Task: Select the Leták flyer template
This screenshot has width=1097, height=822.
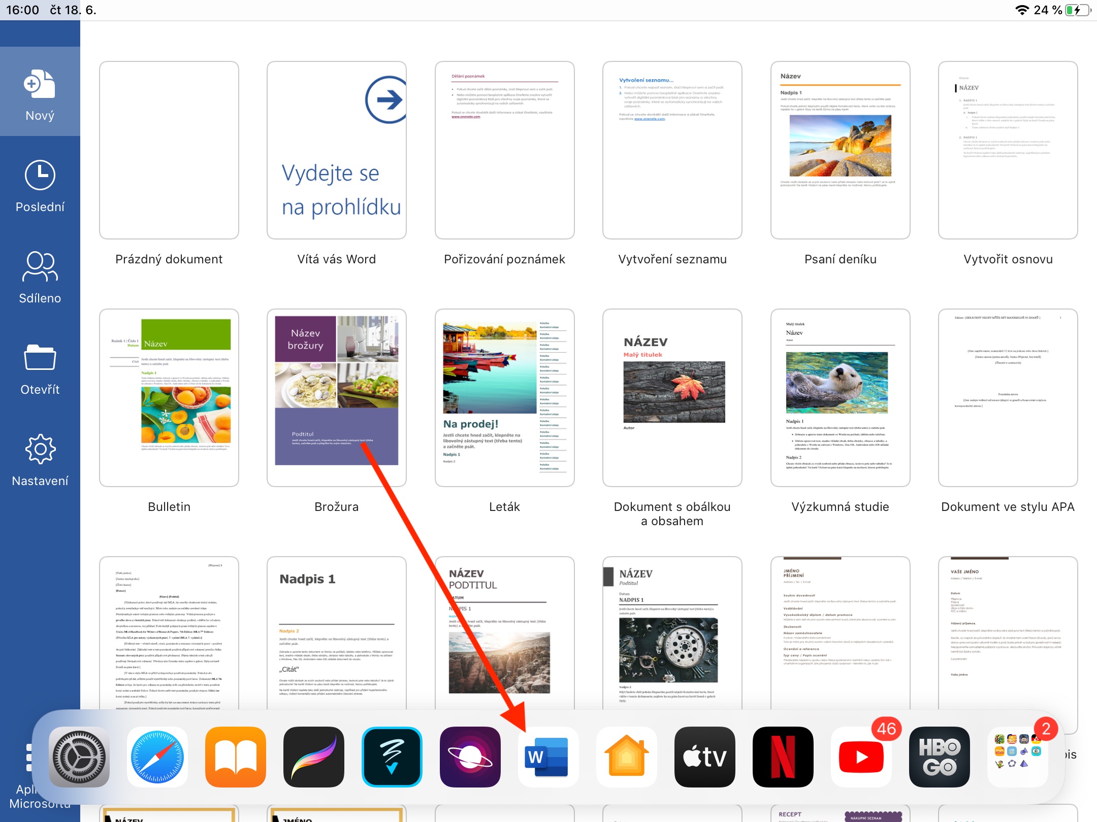Action: (504, 398)
